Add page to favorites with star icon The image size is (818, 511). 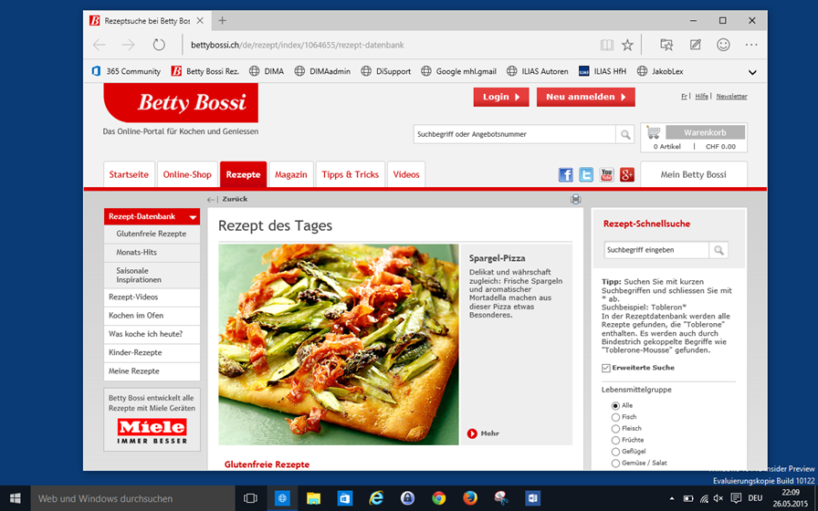(x=627, y=45)
